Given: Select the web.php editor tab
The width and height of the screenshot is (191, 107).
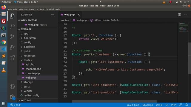Looking at the screenshot, I should point(70,15).
